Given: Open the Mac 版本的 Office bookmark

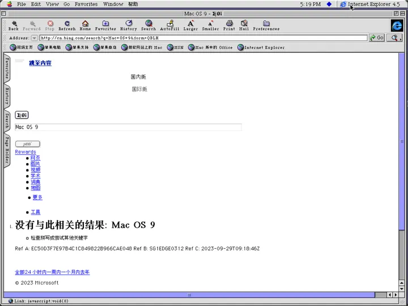Looking at the screenshot, I should (x=210, y=48).
